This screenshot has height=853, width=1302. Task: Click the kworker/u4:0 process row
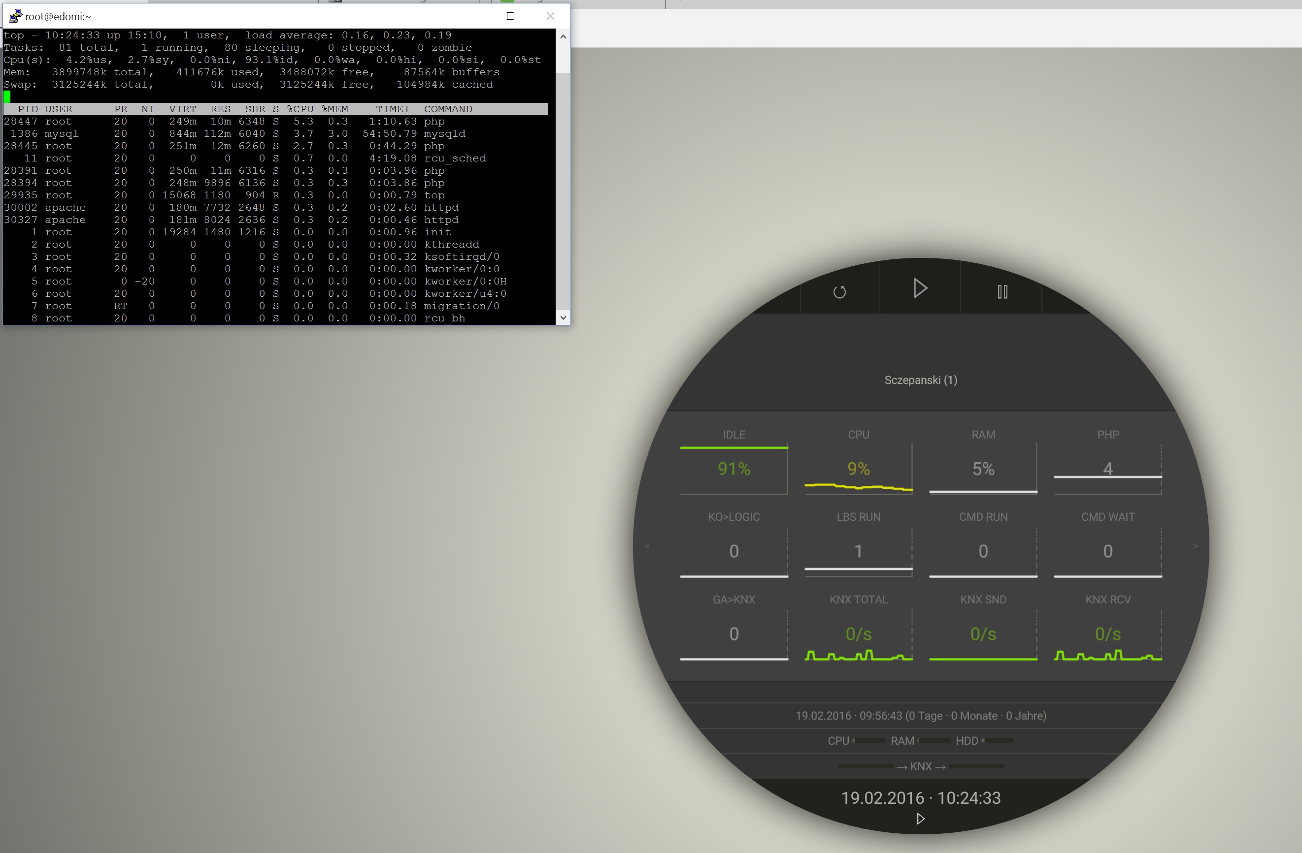pos(276,293)
